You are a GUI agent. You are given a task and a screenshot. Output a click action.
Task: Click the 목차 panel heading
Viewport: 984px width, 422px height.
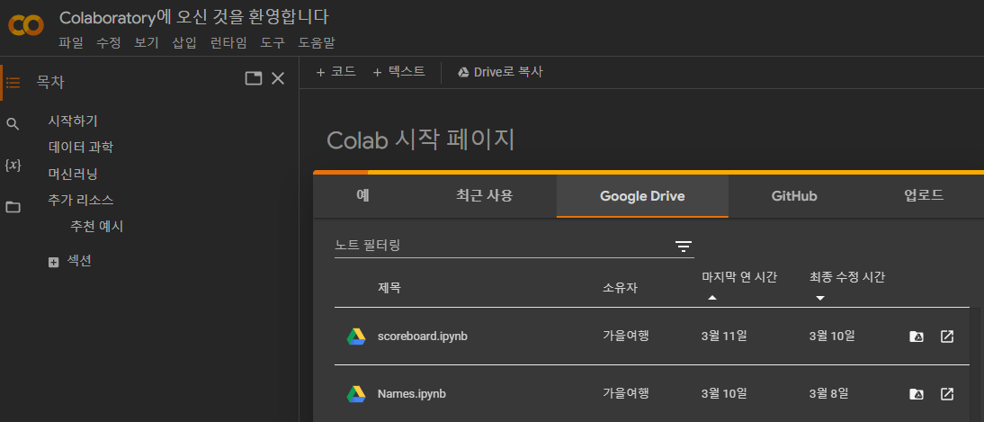coord(50,82)
